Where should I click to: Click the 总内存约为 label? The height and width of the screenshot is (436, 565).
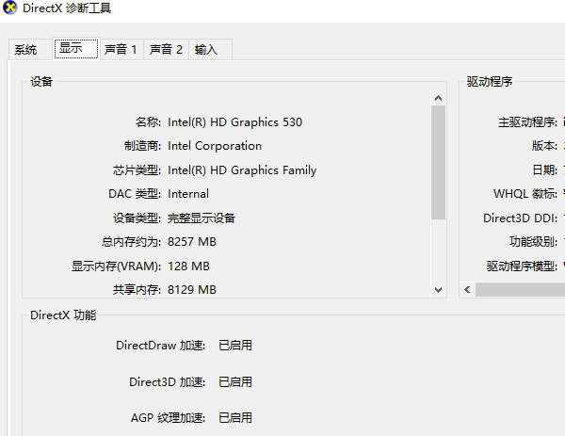tap(131, 242)
